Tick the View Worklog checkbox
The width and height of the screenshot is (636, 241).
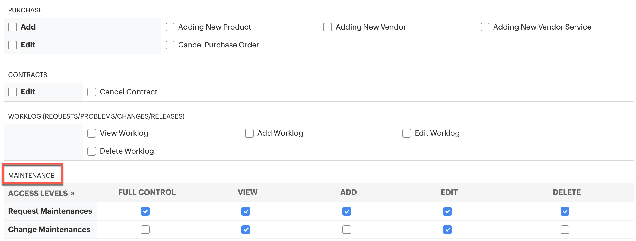click(x=92, y=133)
